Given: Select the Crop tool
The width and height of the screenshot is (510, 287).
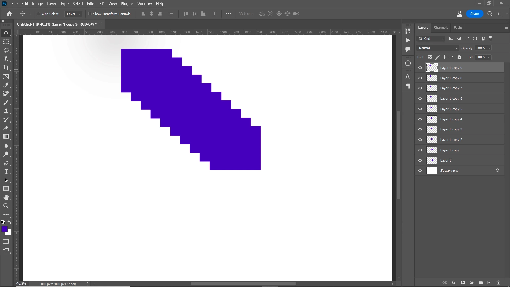Looking at the screenshot, I should tap(6, 67).
